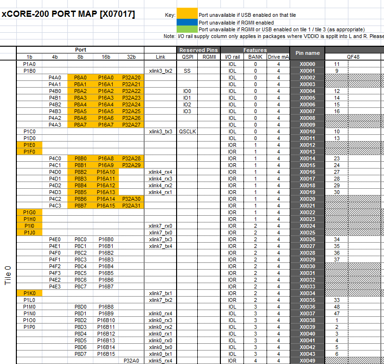Click orange cell P8A0
The height and width of the screenshot is (364, 384).
(80, 78)
